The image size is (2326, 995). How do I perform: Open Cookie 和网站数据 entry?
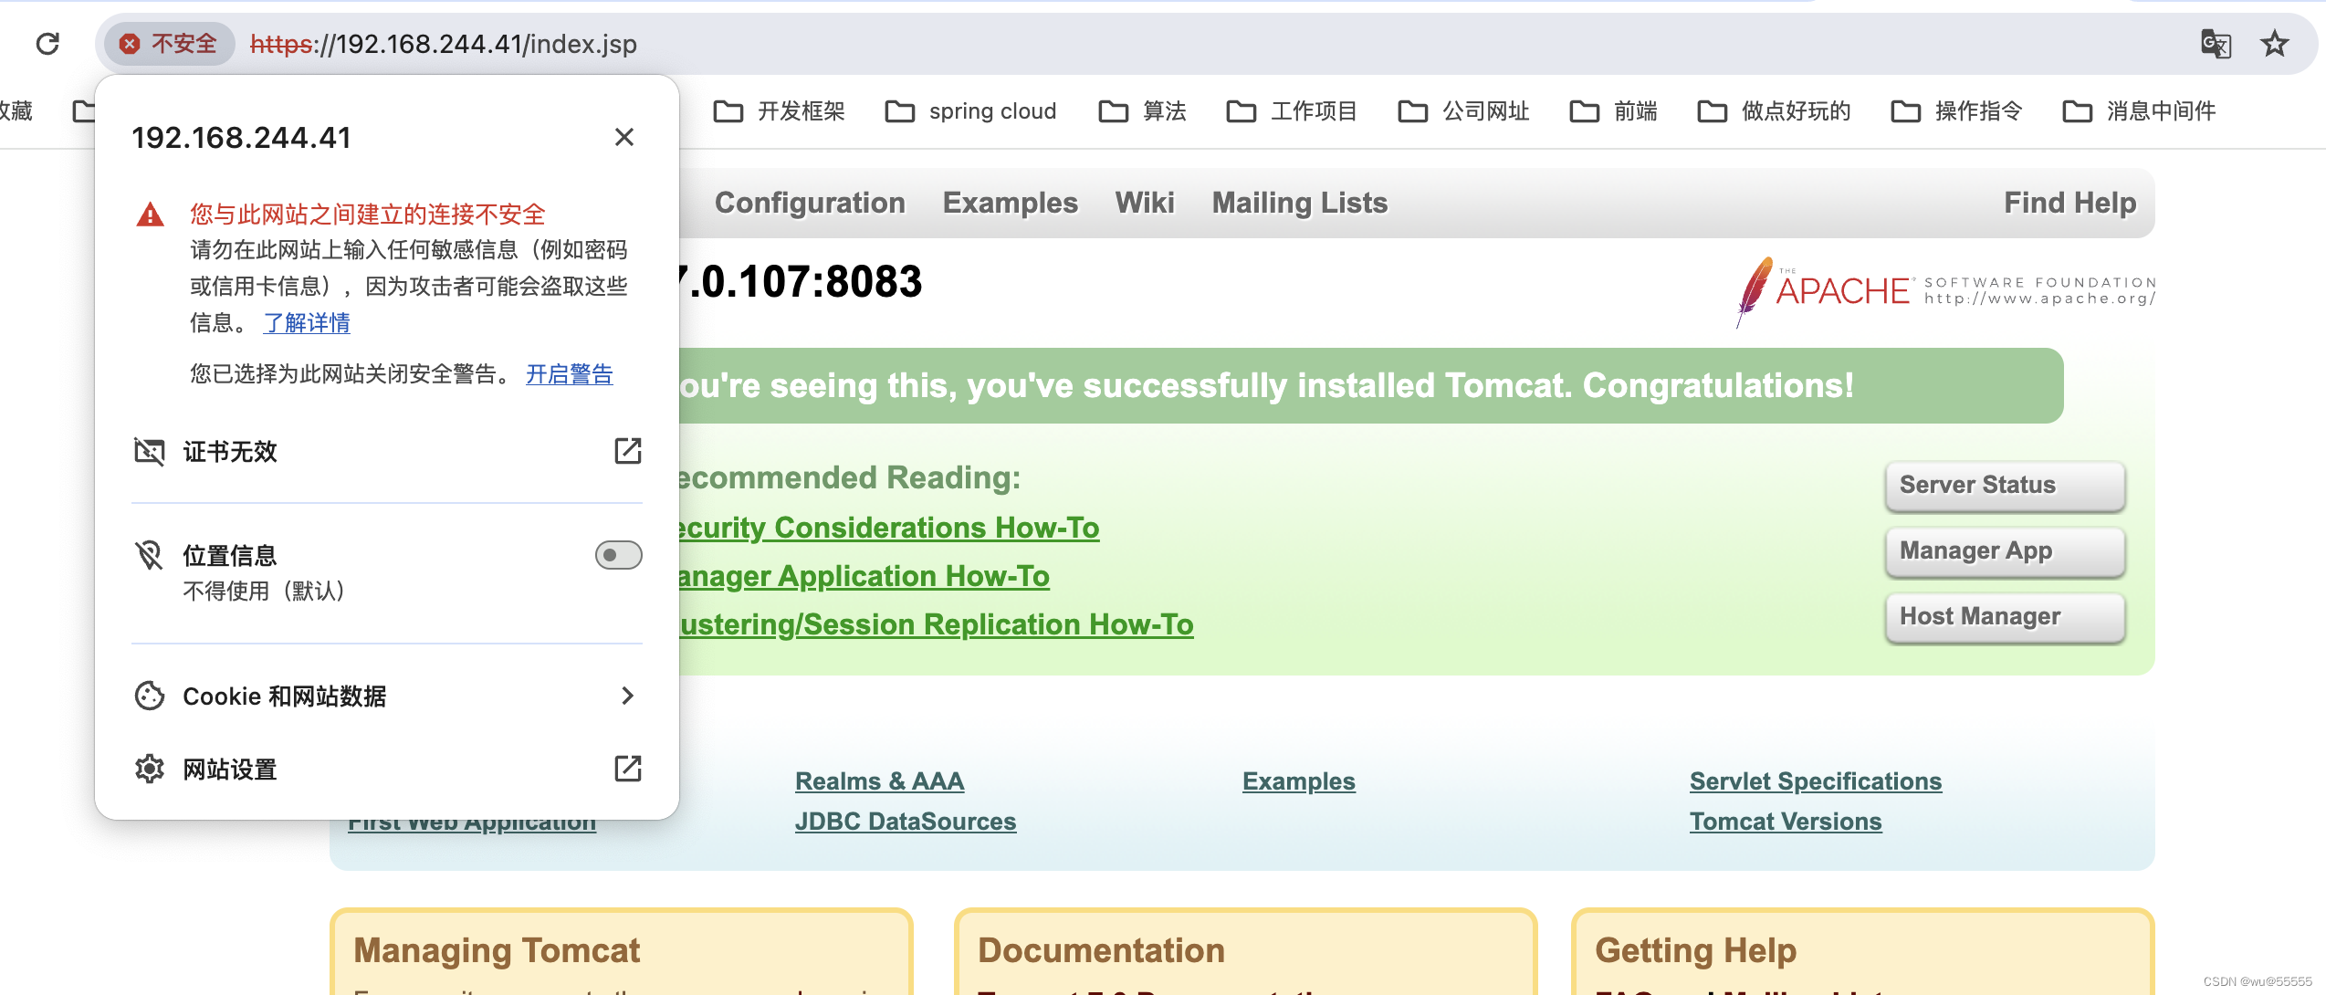point(387,696)
